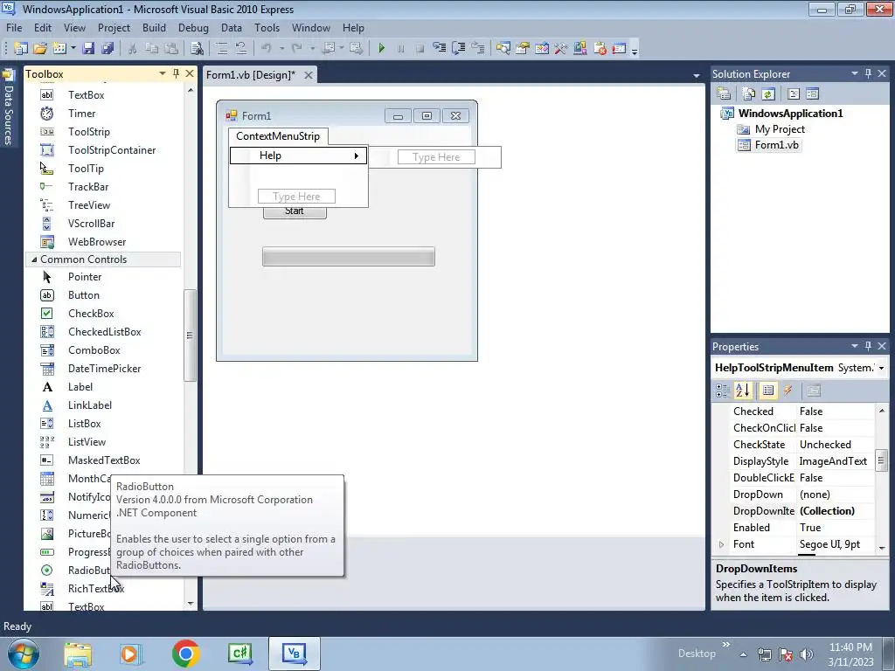Click the Undo toolbar icon
This screenshot has height=671, width=895.
266,49
